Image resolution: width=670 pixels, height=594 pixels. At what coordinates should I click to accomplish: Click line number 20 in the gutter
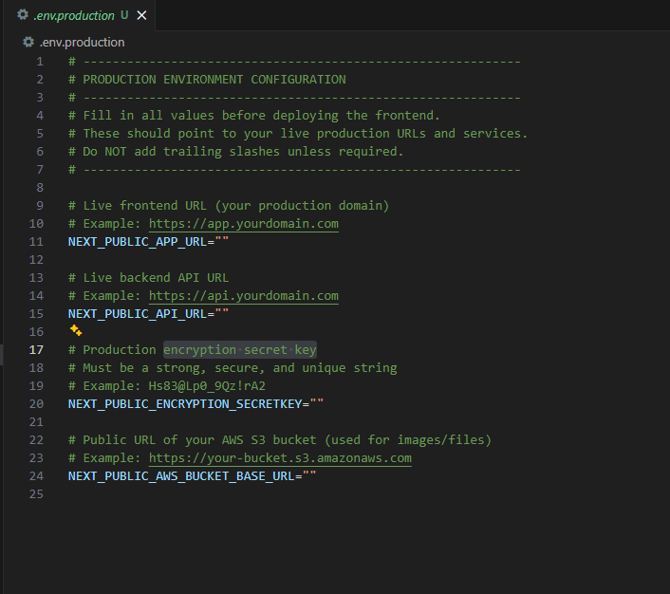click(36, 404)
